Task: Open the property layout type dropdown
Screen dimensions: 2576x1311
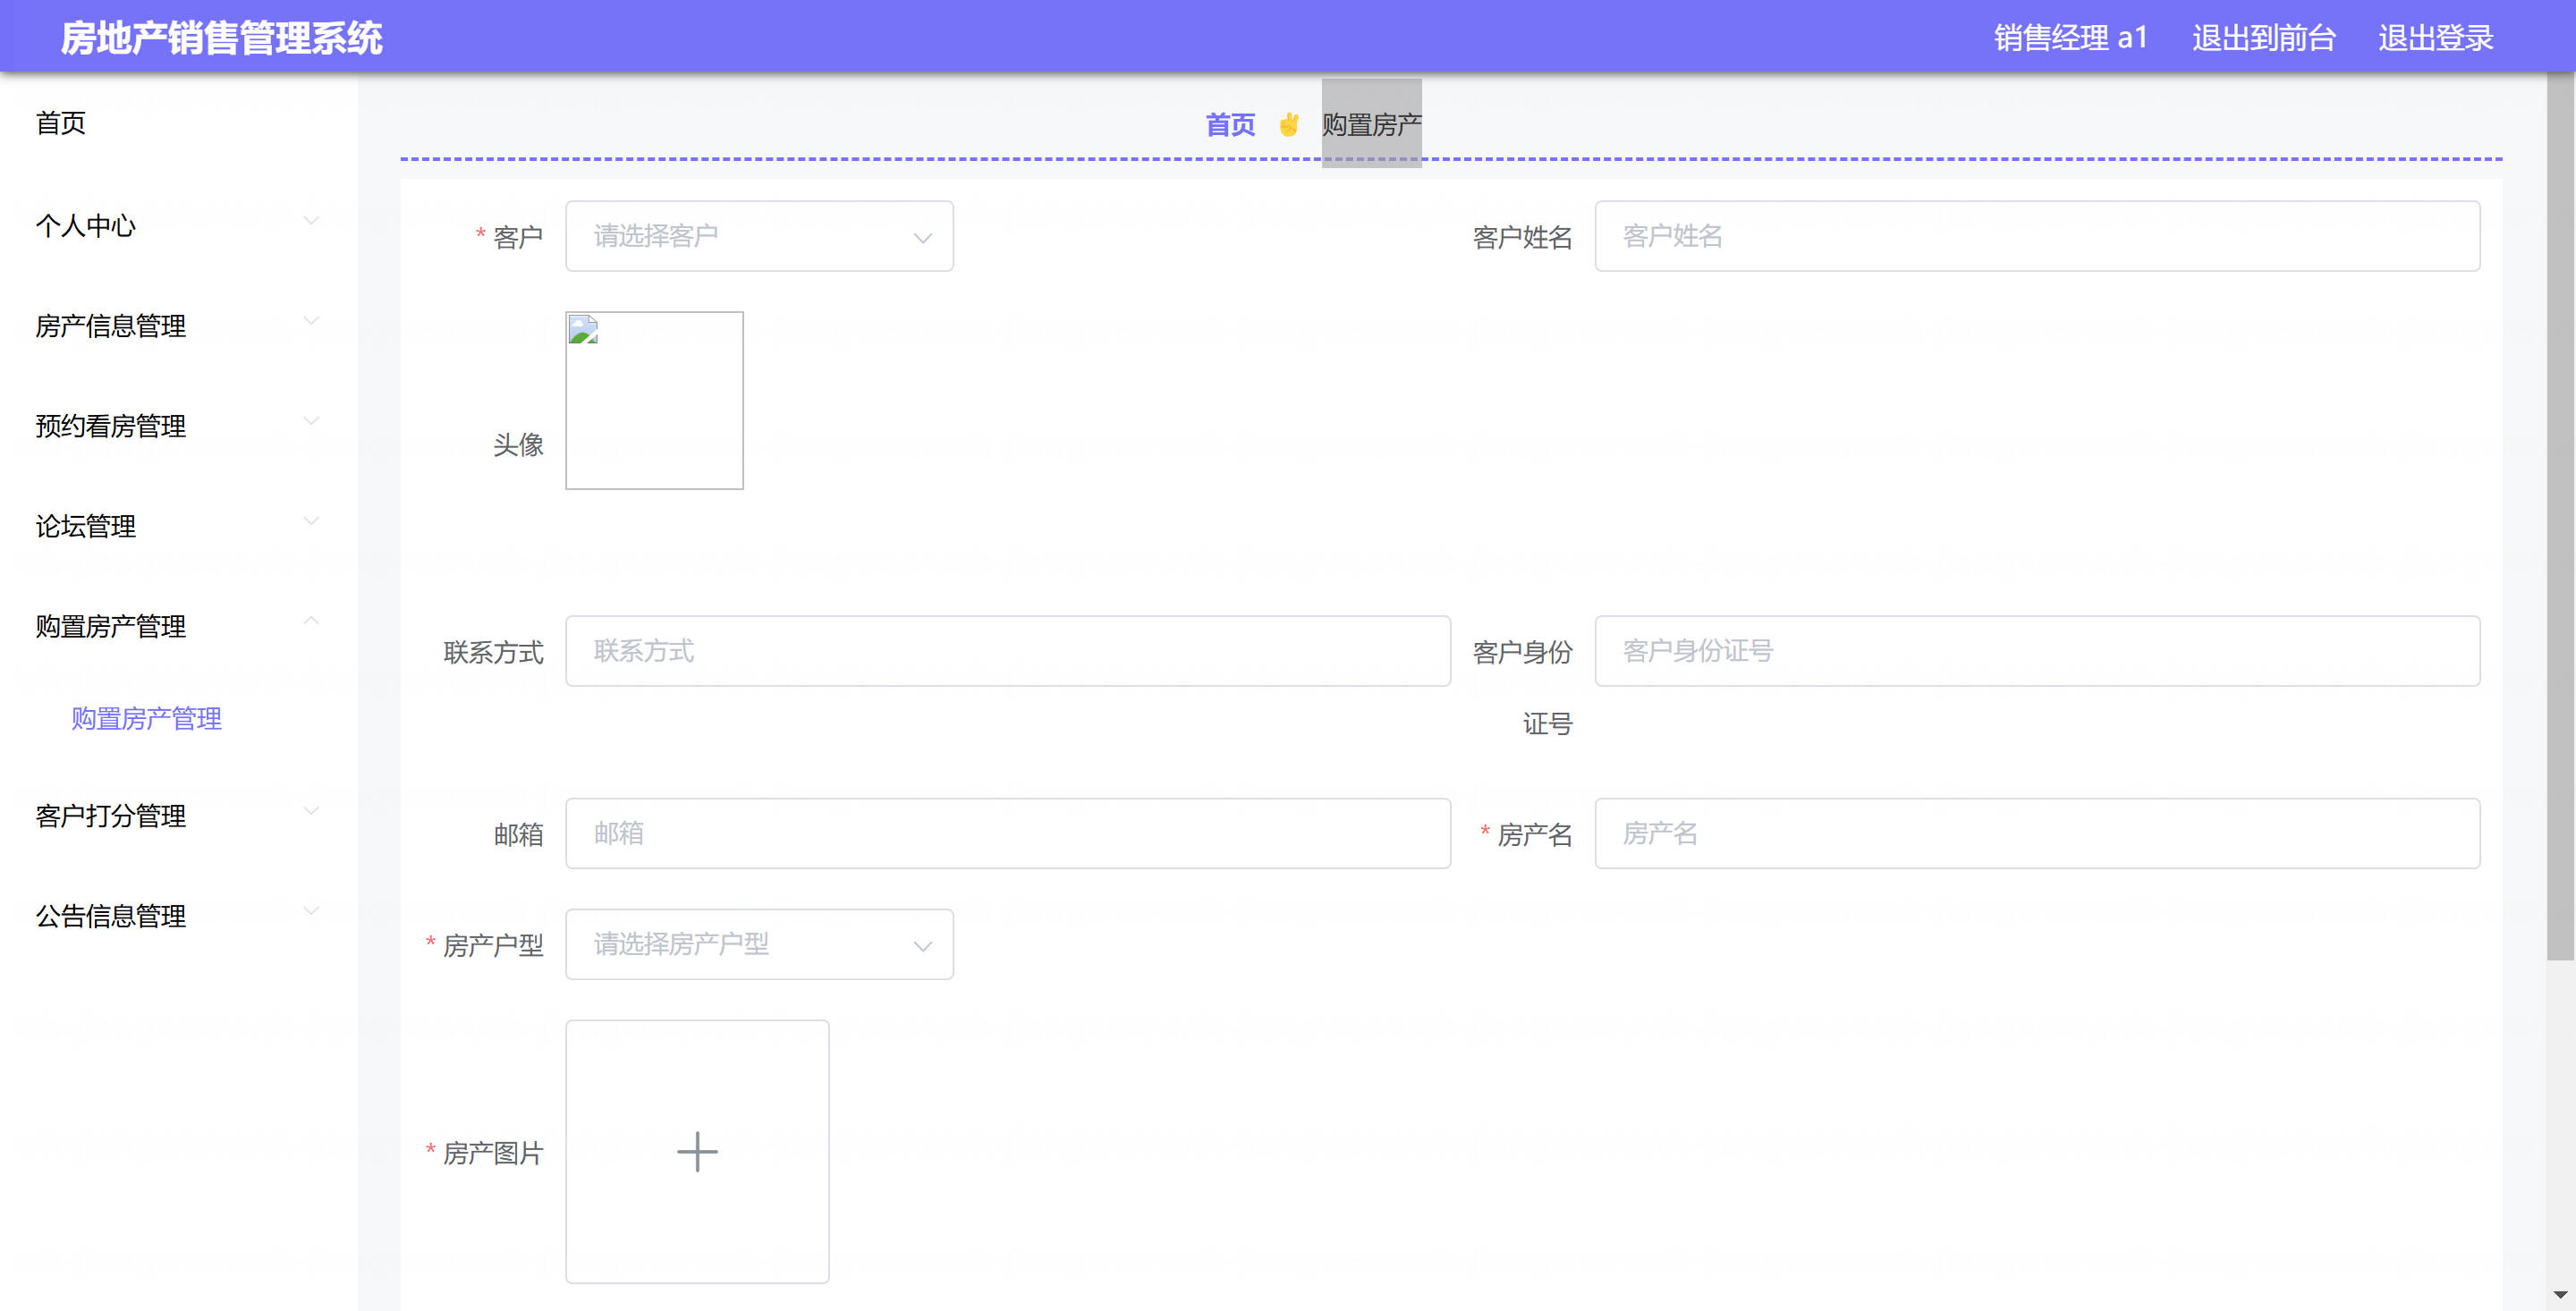Action: click(x=759, y=944)
